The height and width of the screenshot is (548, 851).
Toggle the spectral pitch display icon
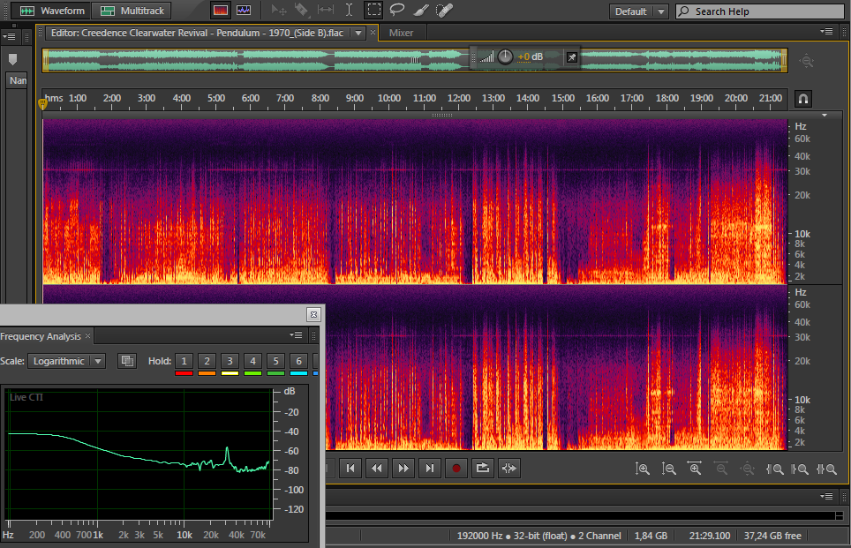click(244, 11)
